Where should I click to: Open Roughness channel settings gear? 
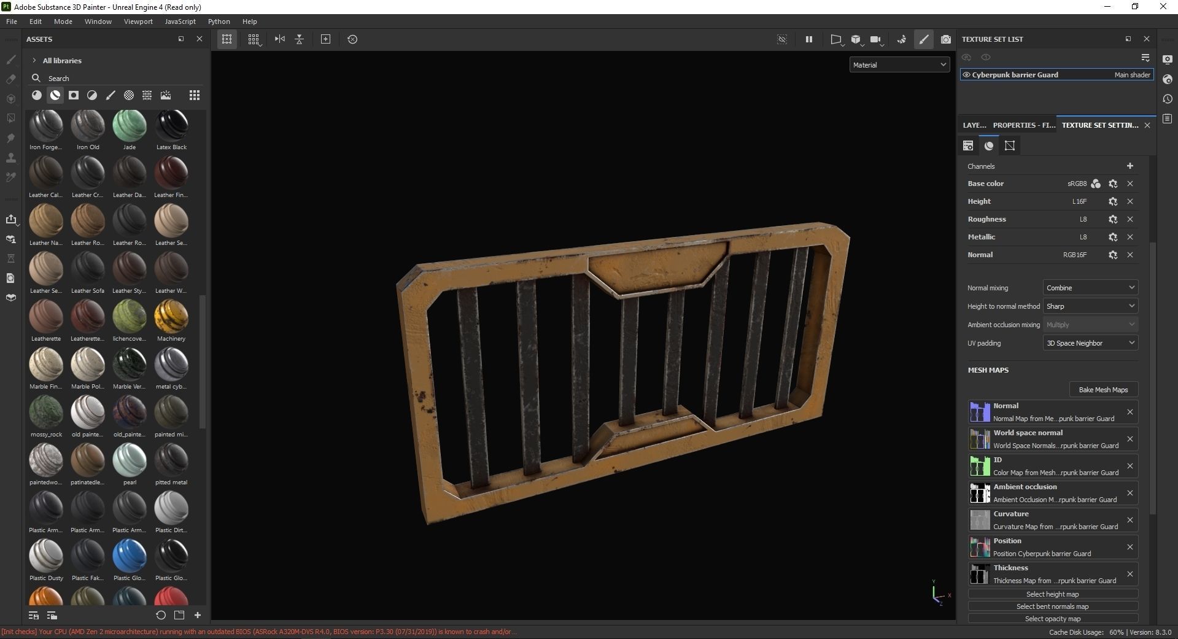coord(1113,219)
